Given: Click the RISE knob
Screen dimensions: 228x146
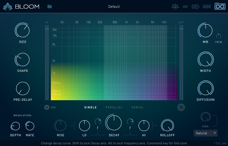Looking at the screenshot, I should click(x=61, y=126).
